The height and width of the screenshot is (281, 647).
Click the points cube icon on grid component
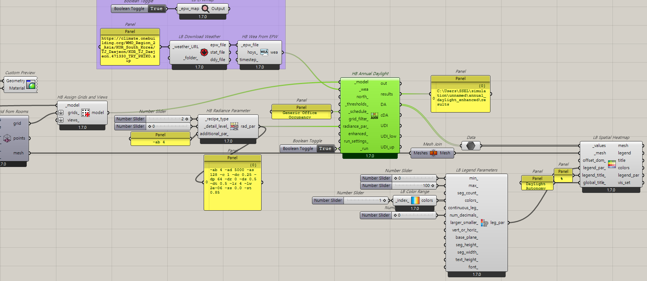click(x=7, y=138)
